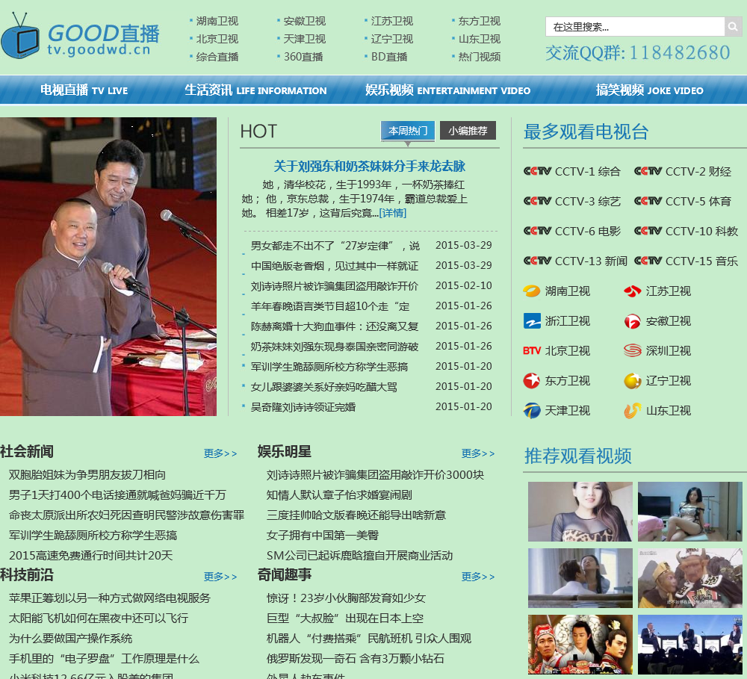
Task: Click the 湖南卫视 mango logo icon
Action: (532, 291)
